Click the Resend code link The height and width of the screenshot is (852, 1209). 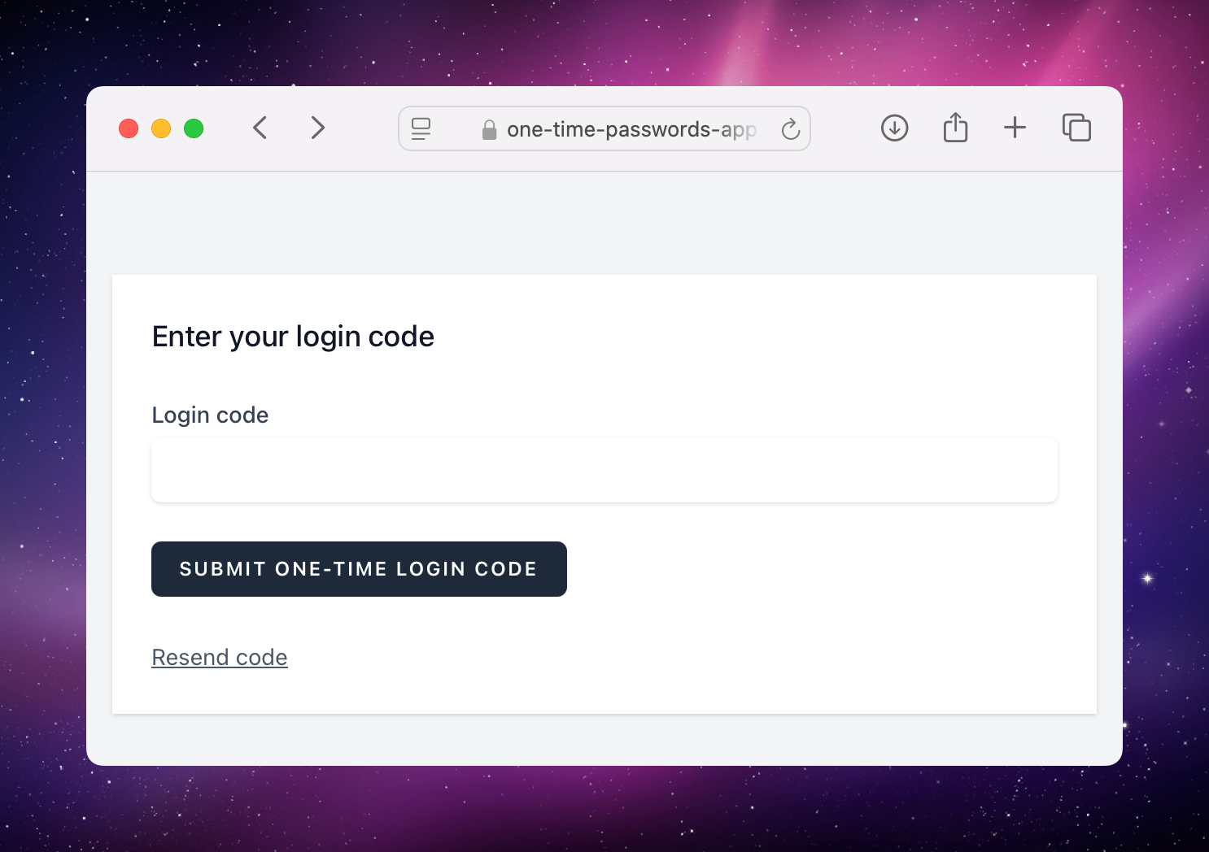(x=220, y=657)
